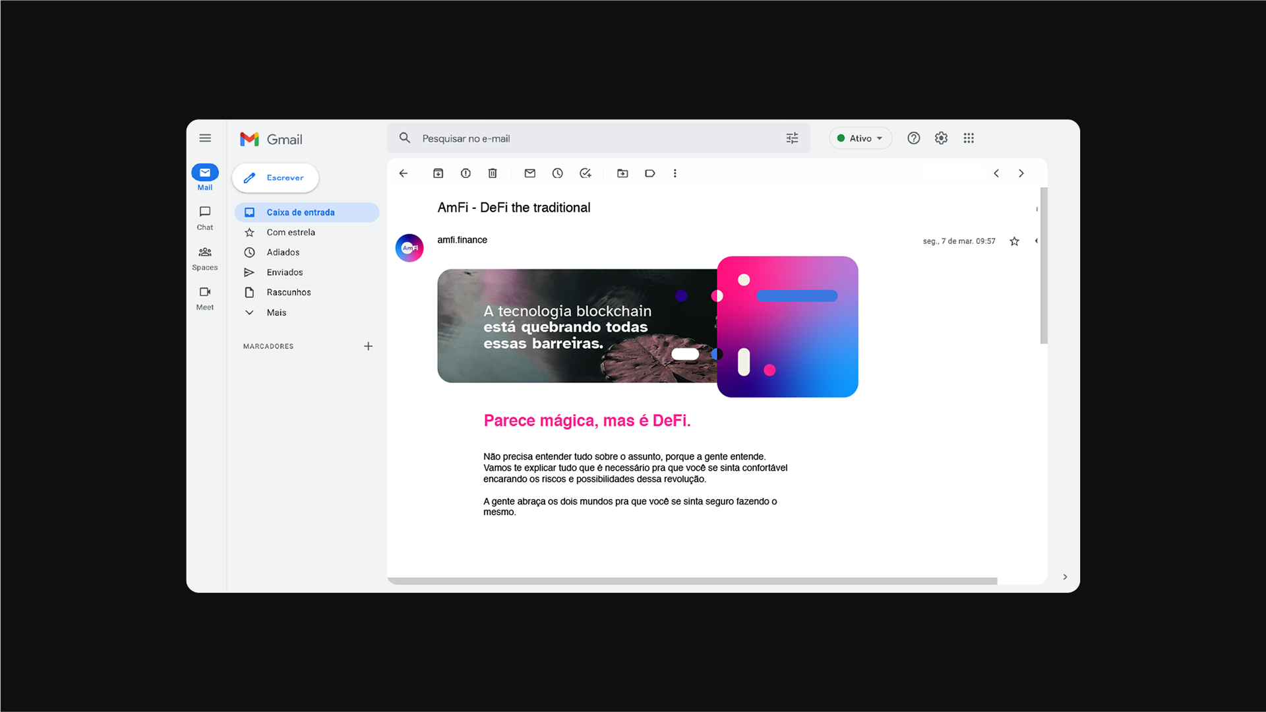1266x712 pixels.
Task: Create a new label with plus icon
Action: click(x=369, y=346)
